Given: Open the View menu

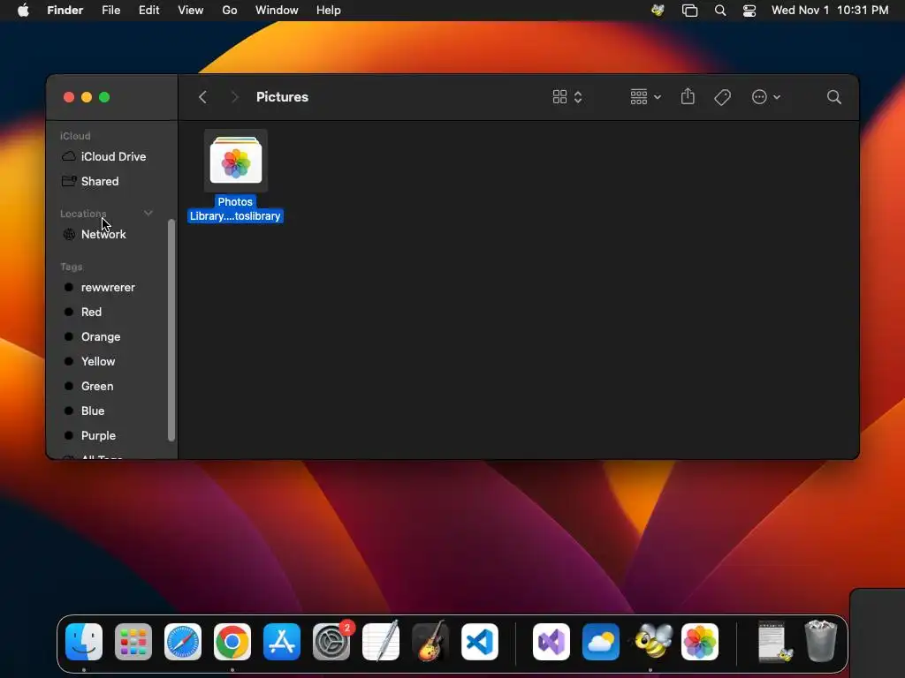Looking at the screenshot, I should coord(191,11).
